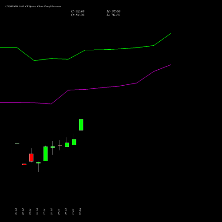Click the green candle for 31 Jul
222x222 pixels.
[x=74, y=142]
